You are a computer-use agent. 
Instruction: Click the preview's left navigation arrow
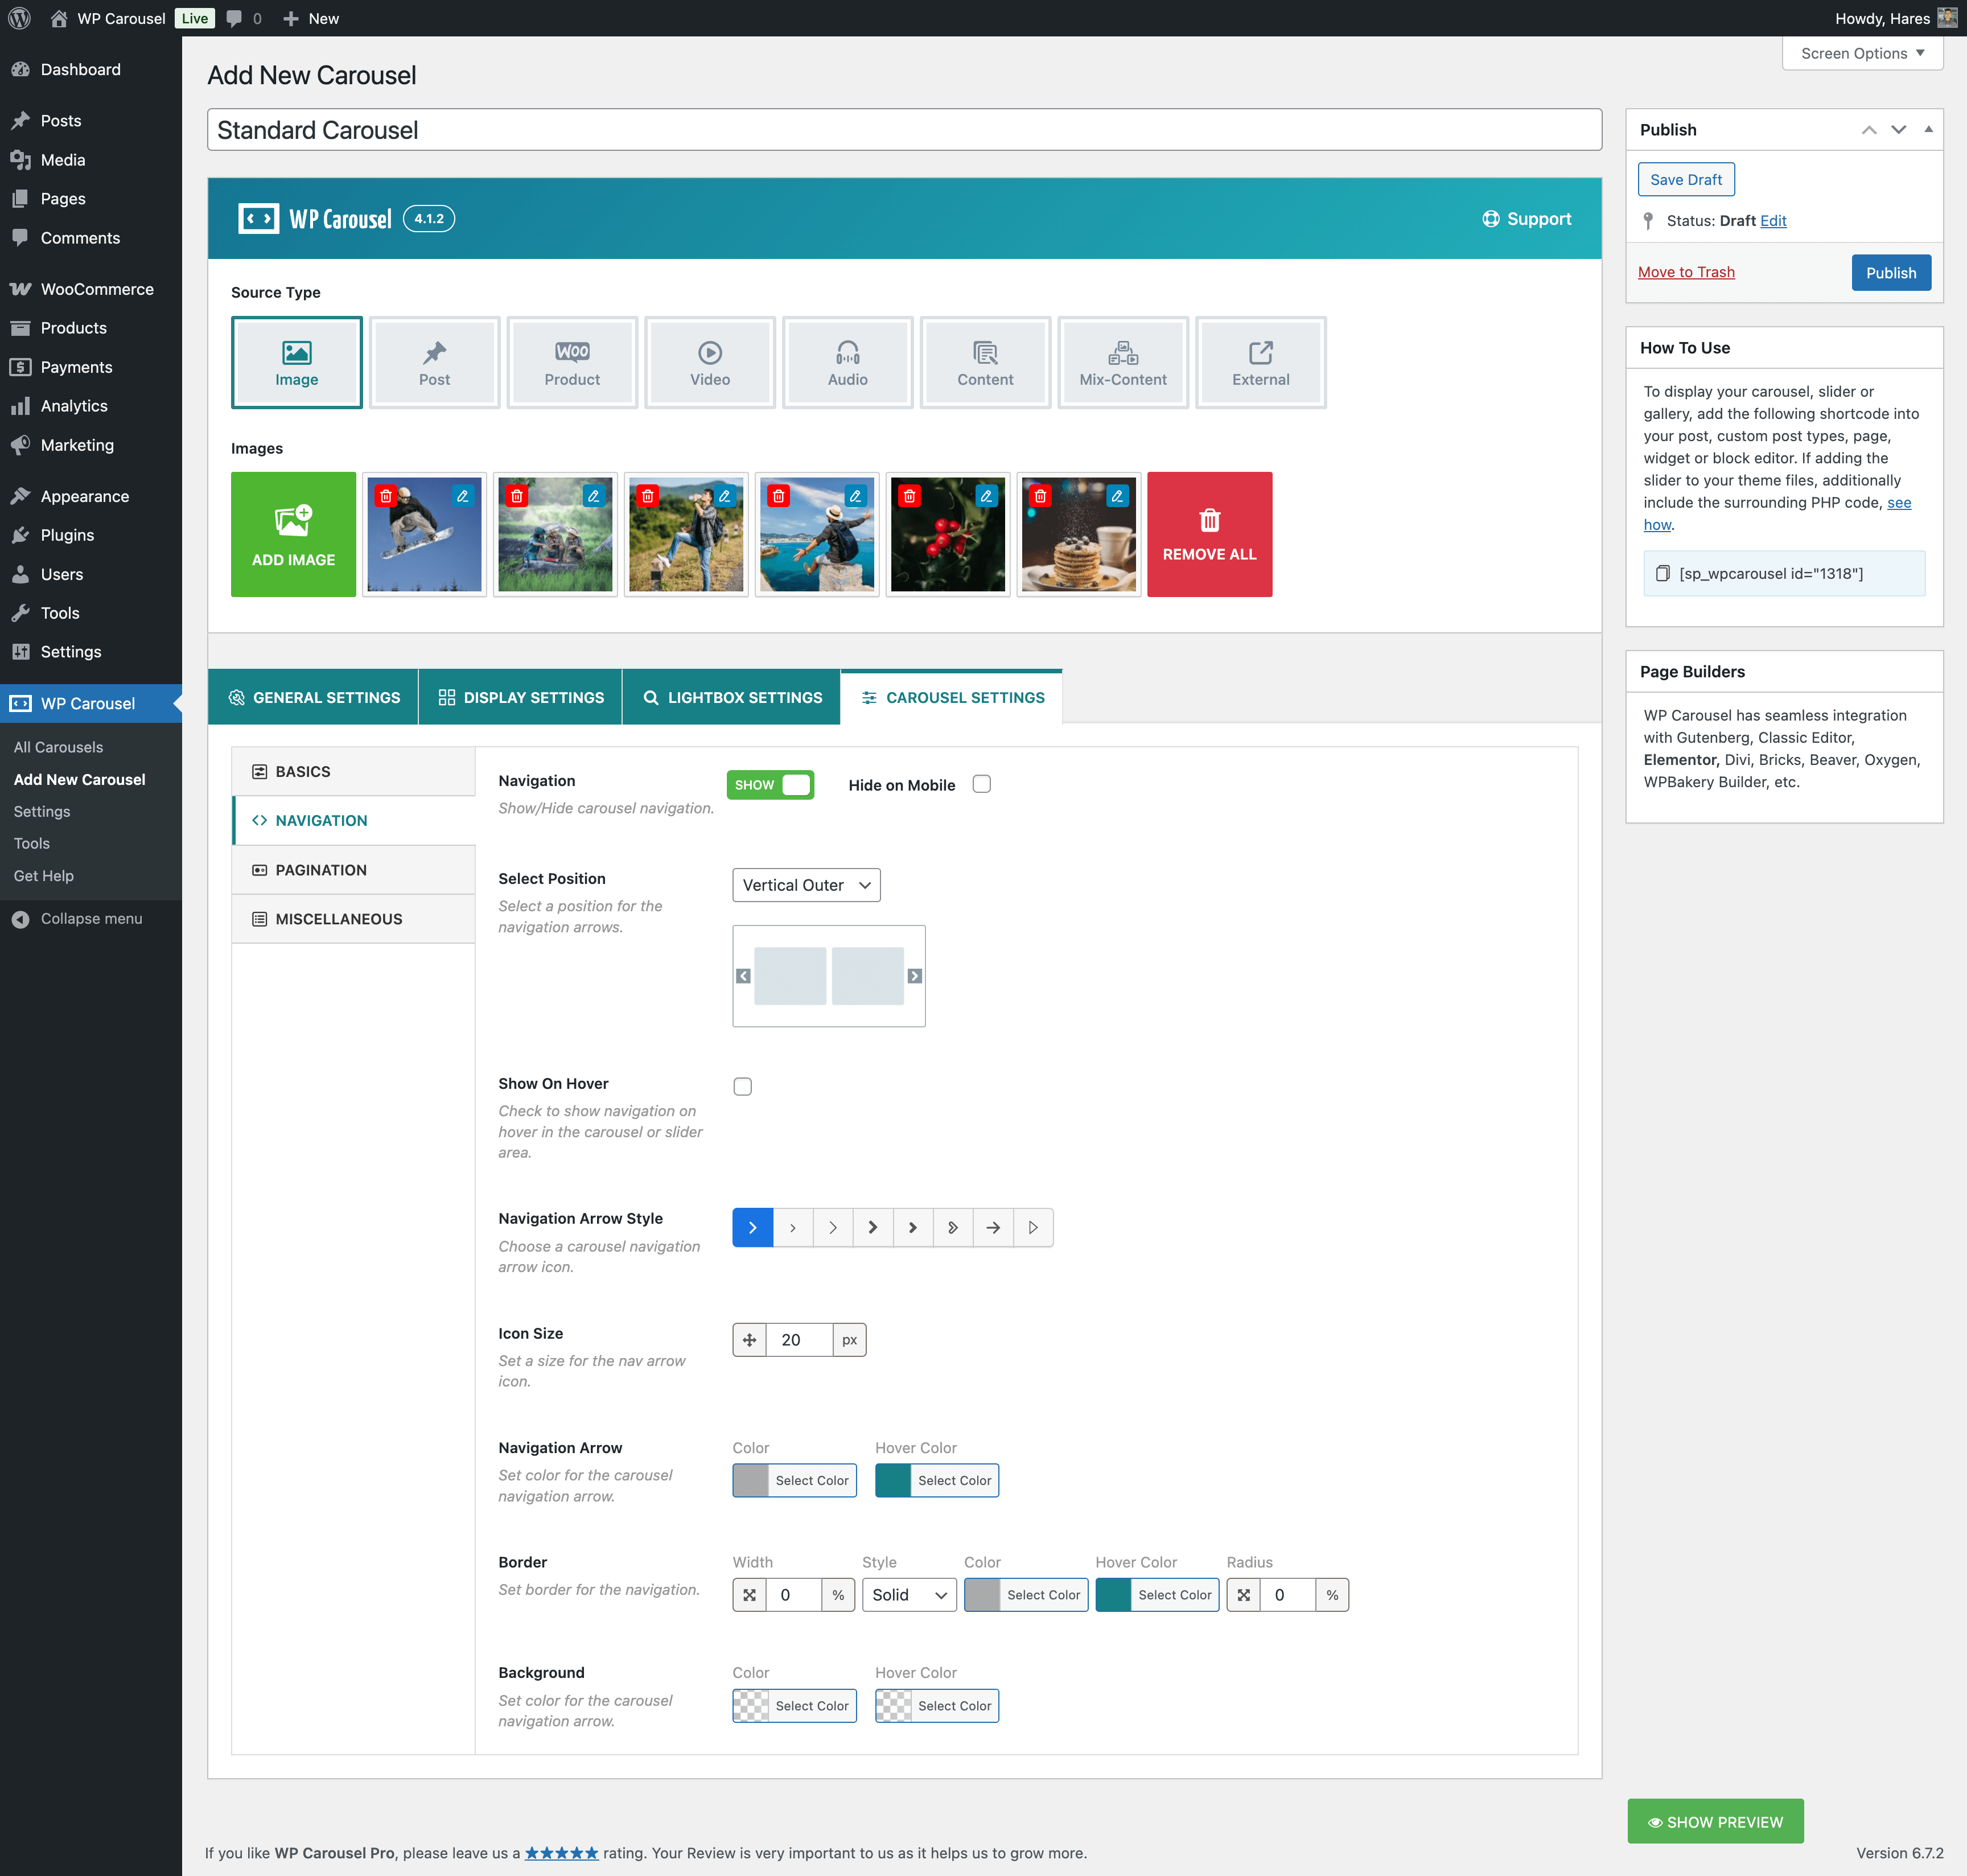tap(743, 976)
